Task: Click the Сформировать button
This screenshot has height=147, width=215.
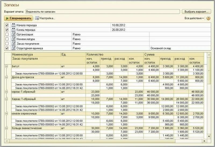Action: [x=18, y=18]
